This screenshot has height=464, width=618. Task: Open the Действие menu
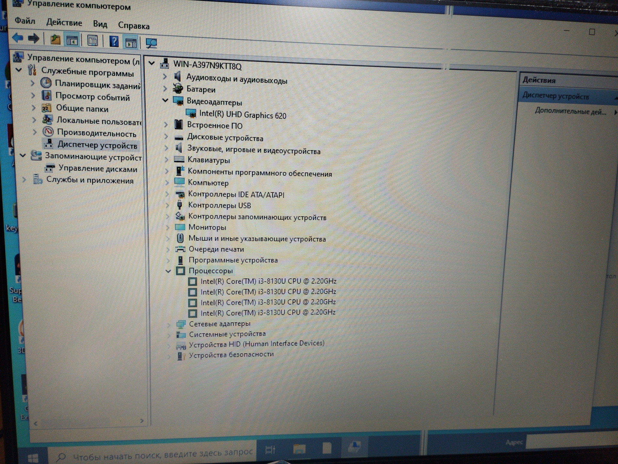(64, 23)
